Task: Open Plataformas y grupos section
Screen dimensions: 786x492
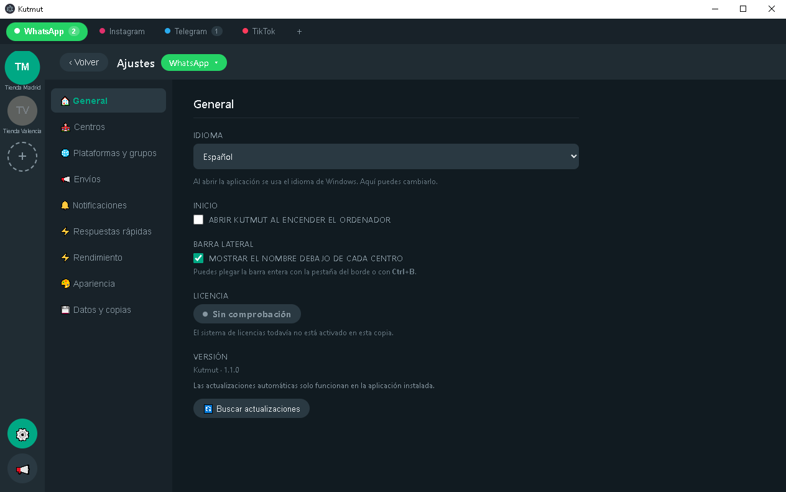Action: (x=108, y=153)
